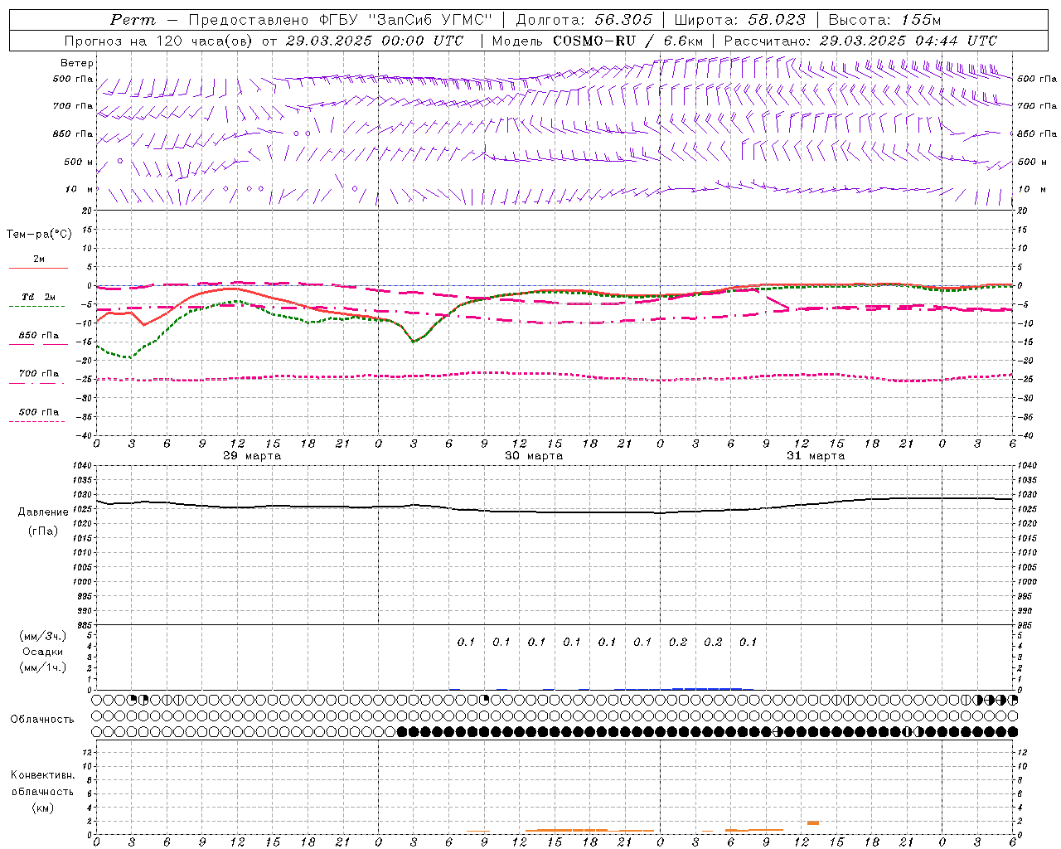Click the '29 марта' date label
The height and width of the screenshot is (849, 1061).
point(252,456)
